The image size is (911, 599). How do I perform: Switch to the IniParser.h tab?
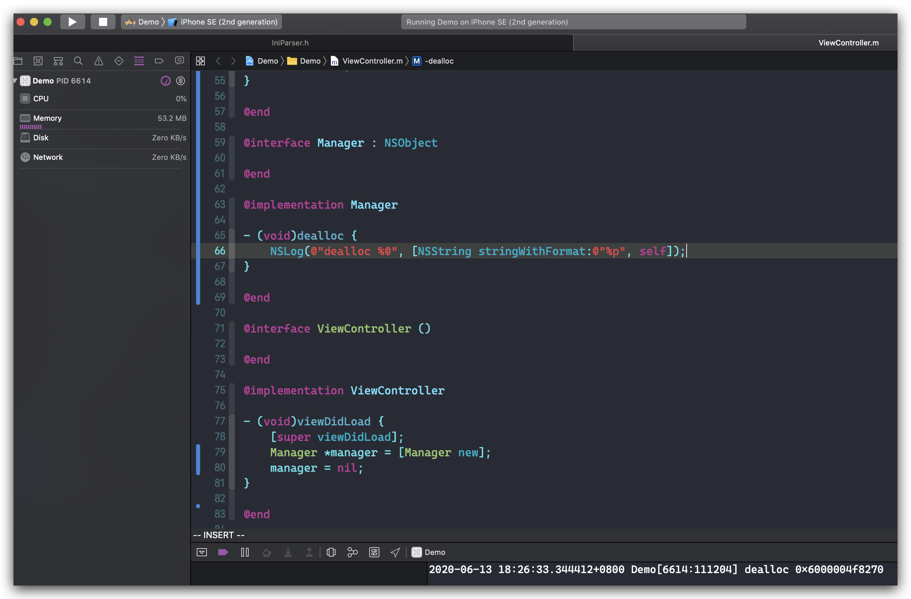click(x=290, y=43)
